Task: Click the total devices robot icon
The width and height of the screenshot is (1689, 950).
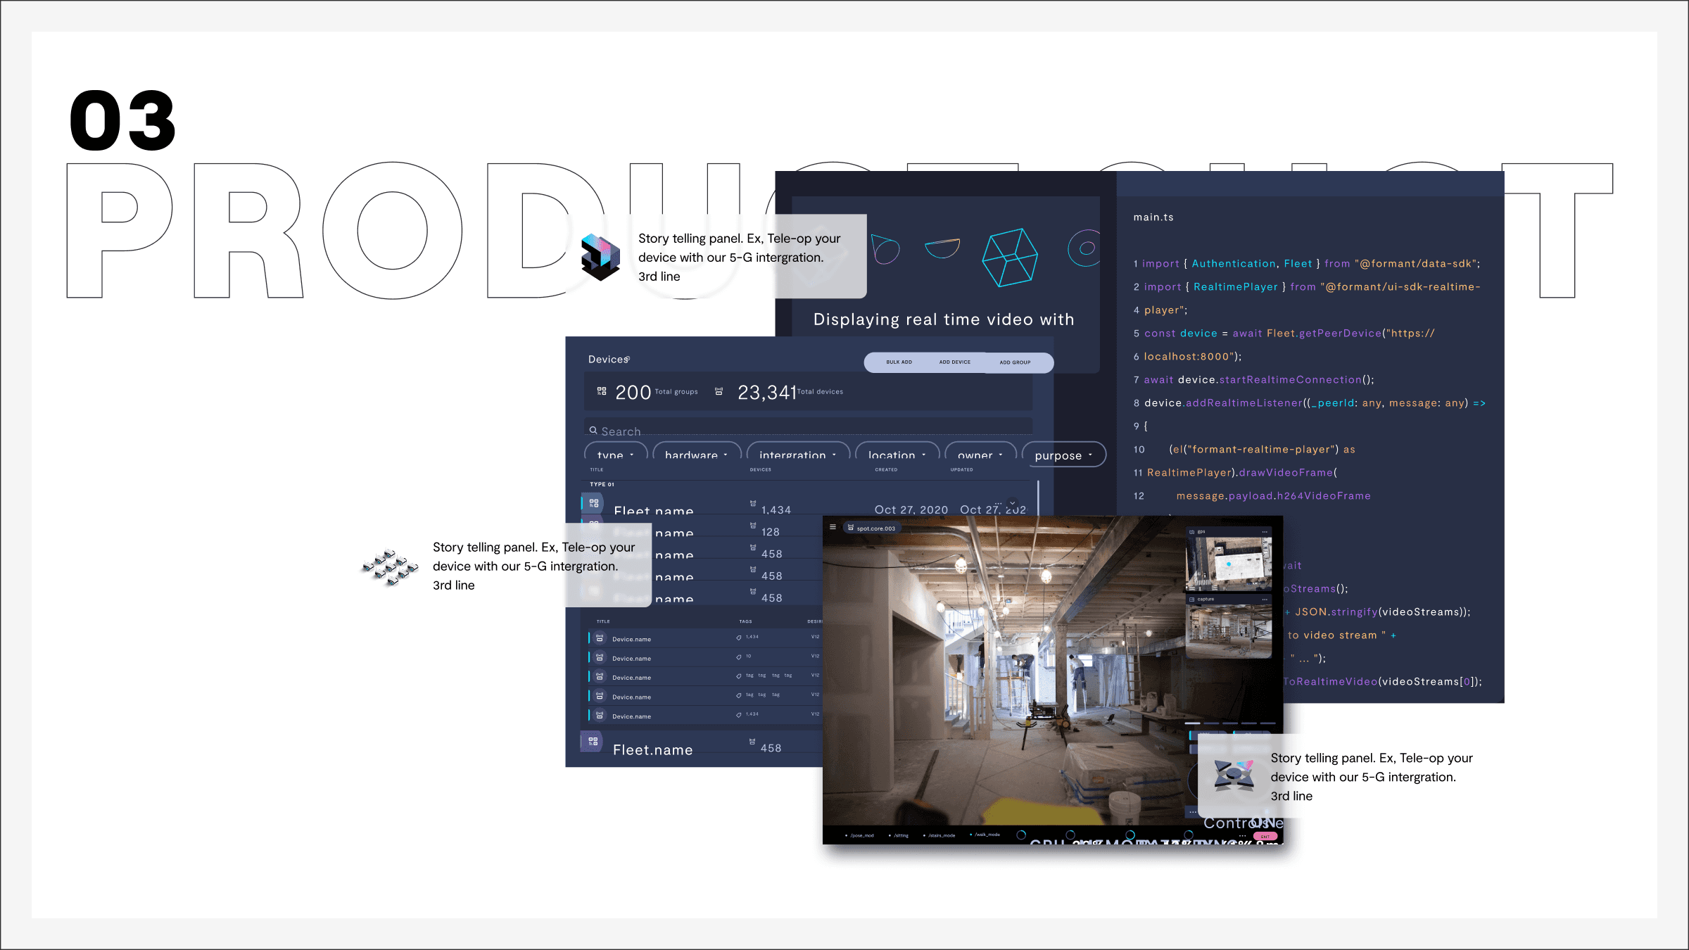Action: [x=719, y=391]
